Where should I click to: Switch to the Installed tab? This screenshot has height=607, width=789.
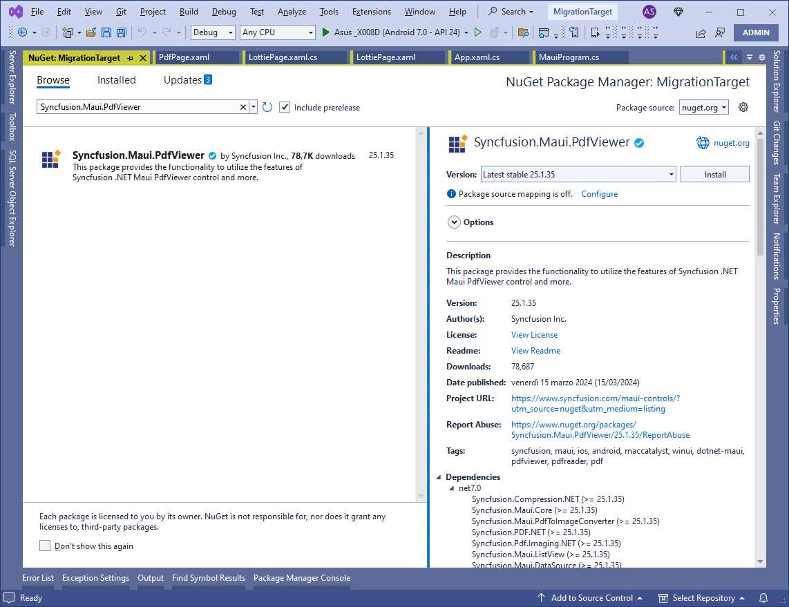(x=116, y=79)
